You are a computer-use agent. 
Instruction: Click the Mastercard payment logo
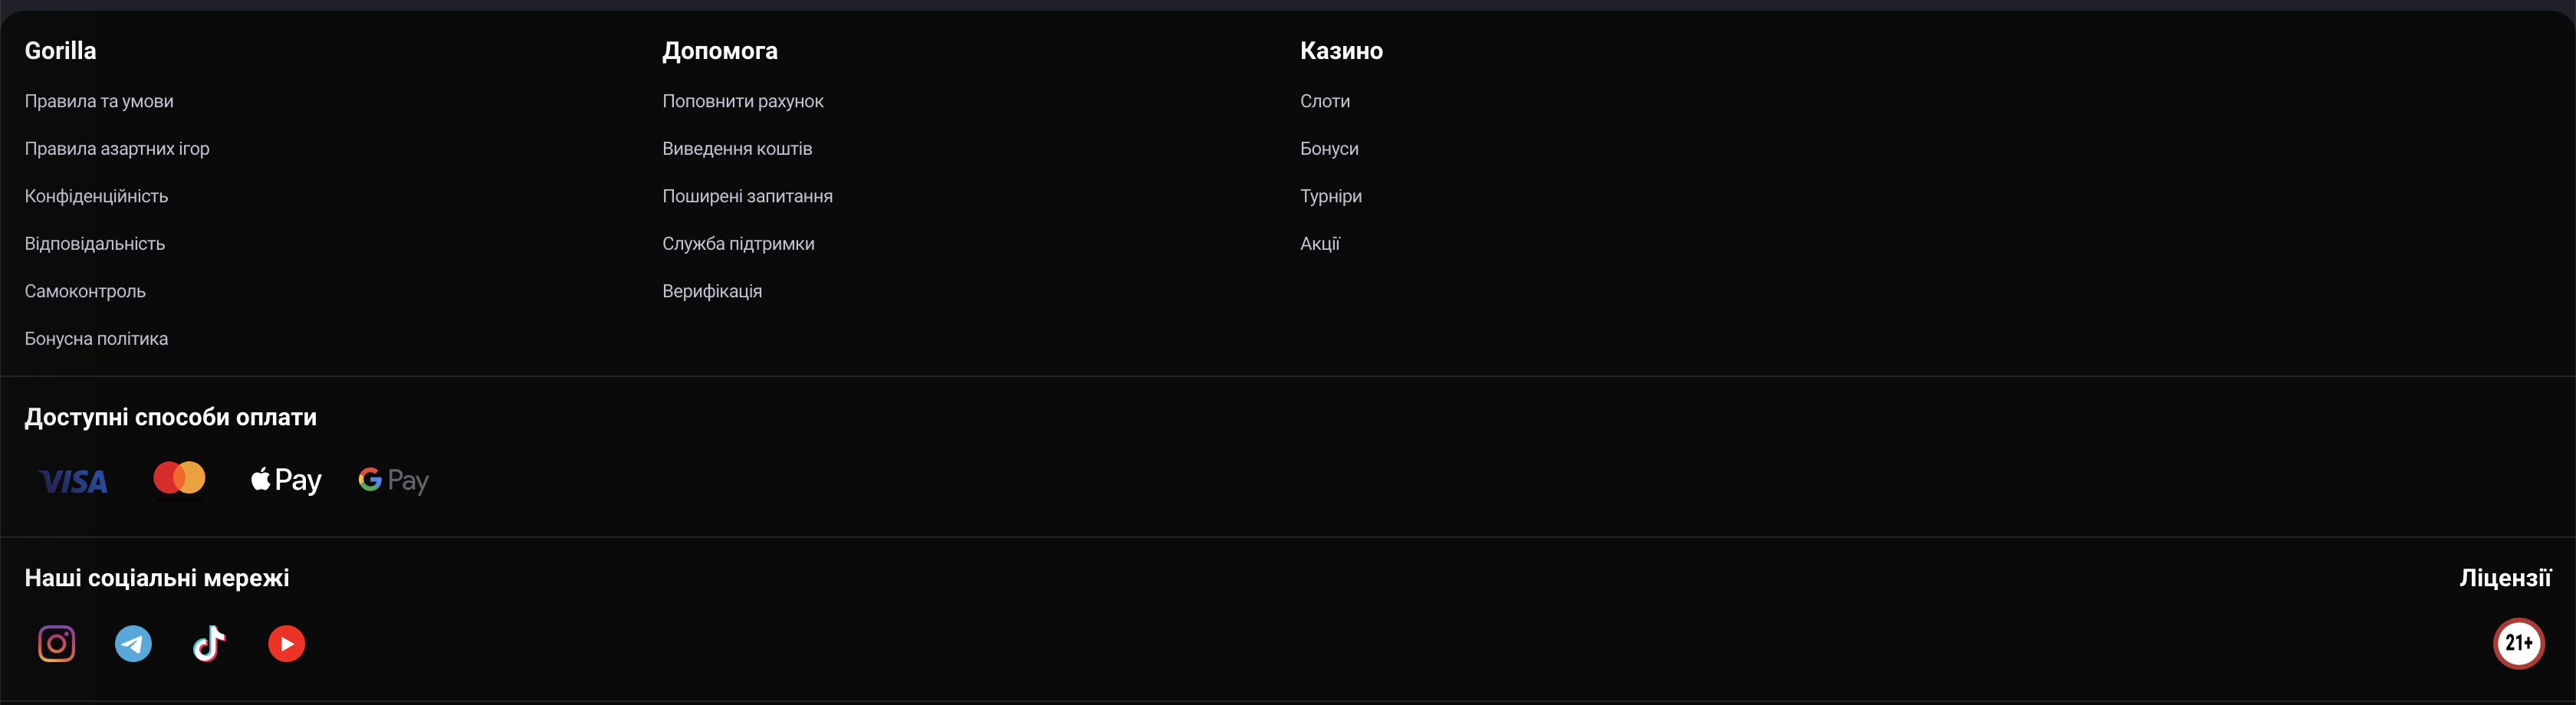[179, 478]
